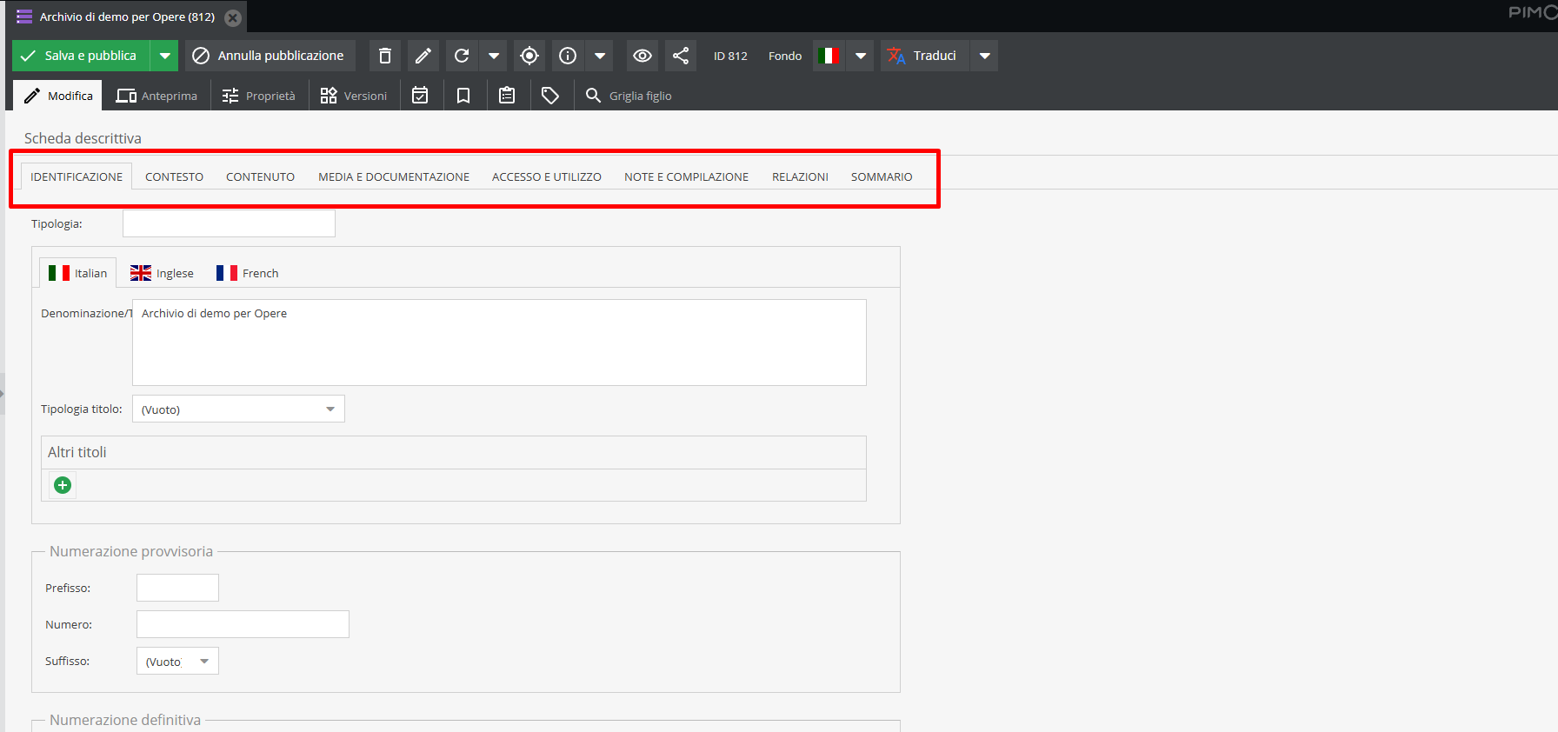Click the Traduci button
Image resolution: width=1558 pixels, height=732 pixels.
924,56
